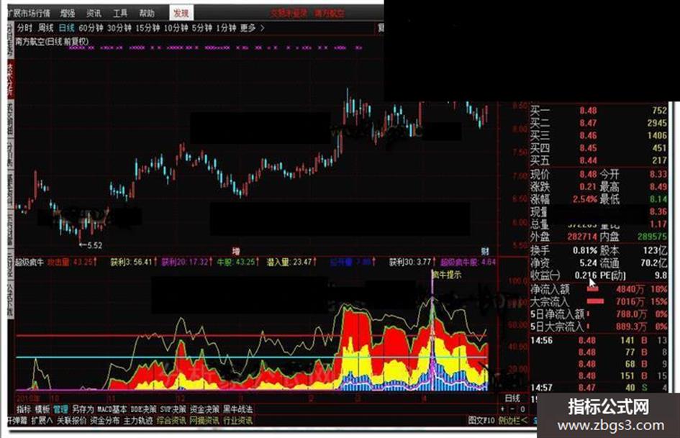Switch chart to 60分钟 period
The width and height of the screenshot is (680, 438).
click(x=91, y=28)
